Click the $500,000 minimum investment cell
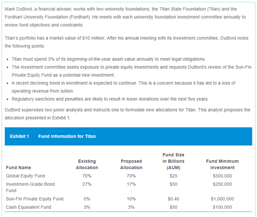 point(222,176)
